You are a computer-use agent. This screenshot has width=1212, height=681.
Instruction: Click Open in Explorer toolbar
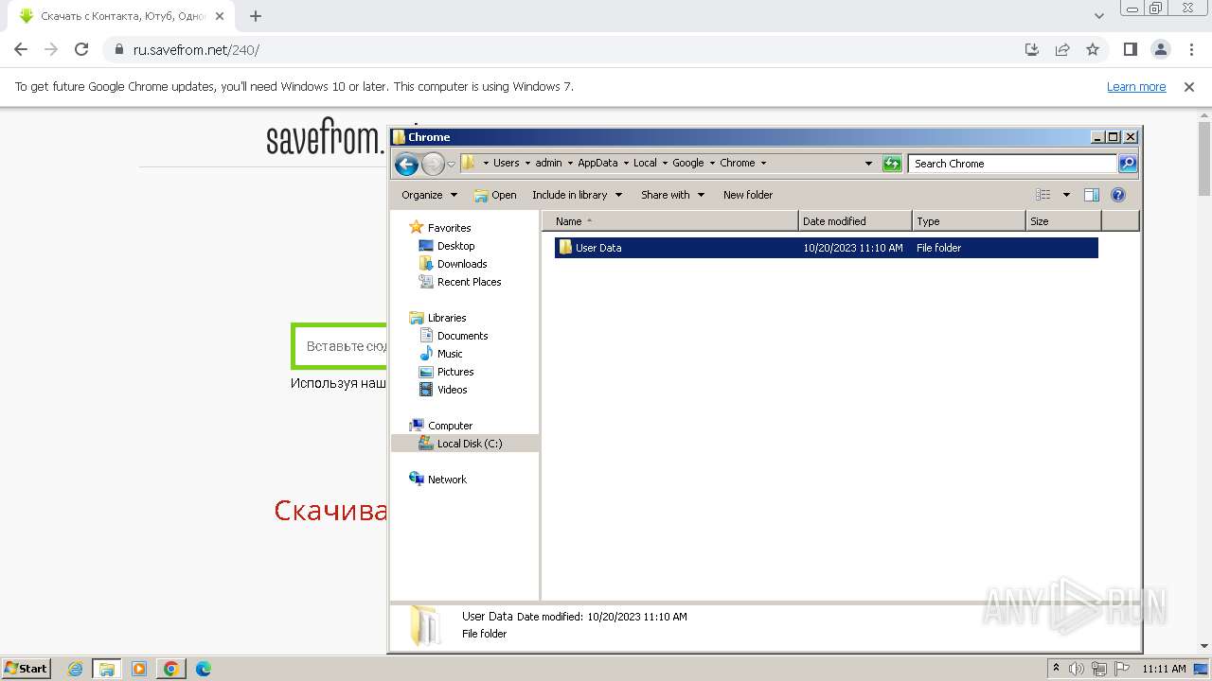point(495,195)
